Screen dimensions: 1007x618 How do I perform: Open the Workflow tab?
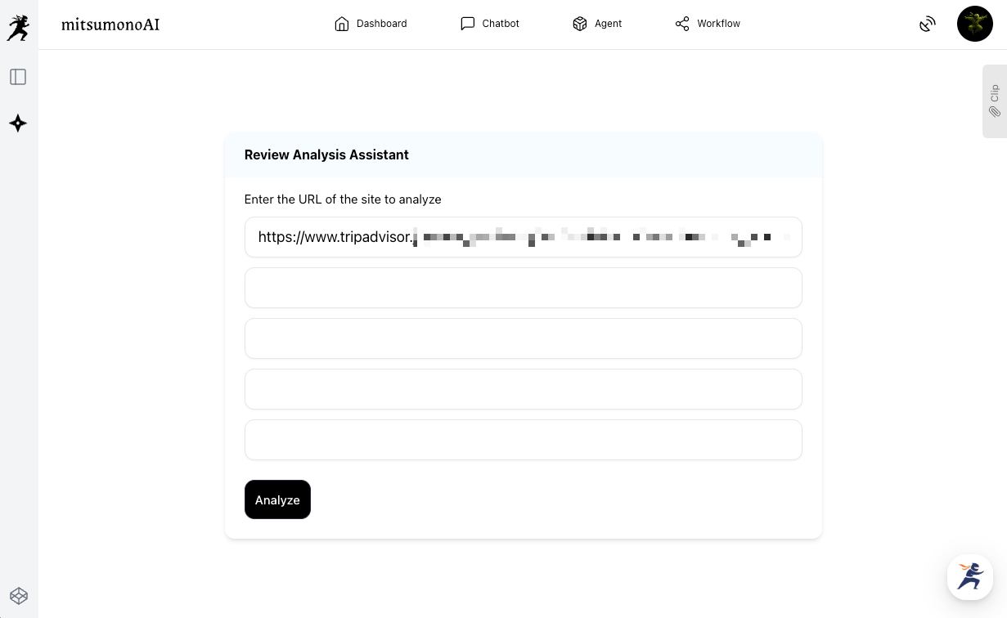(708, 24)
